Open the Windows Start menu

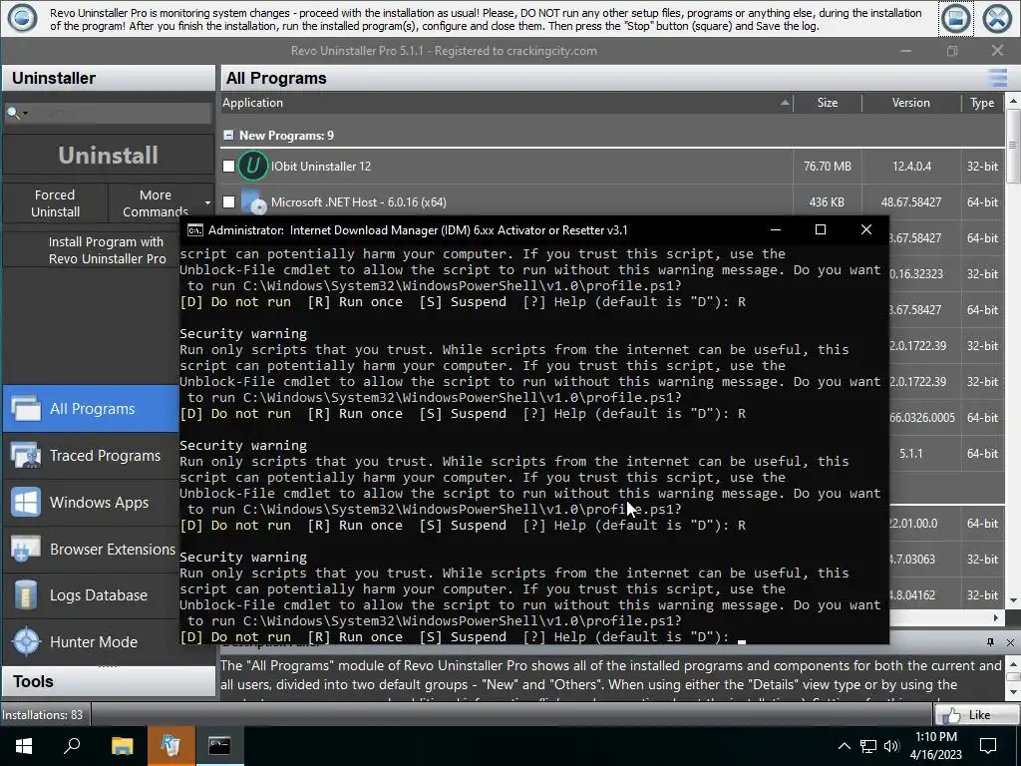coord(24,746)
